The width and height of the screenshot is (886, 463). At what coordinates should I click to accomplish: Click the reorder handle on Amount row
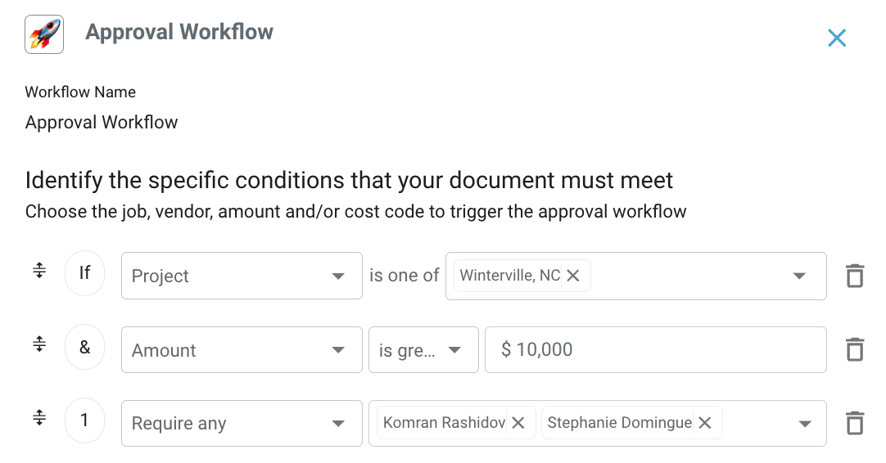(39, 344)
